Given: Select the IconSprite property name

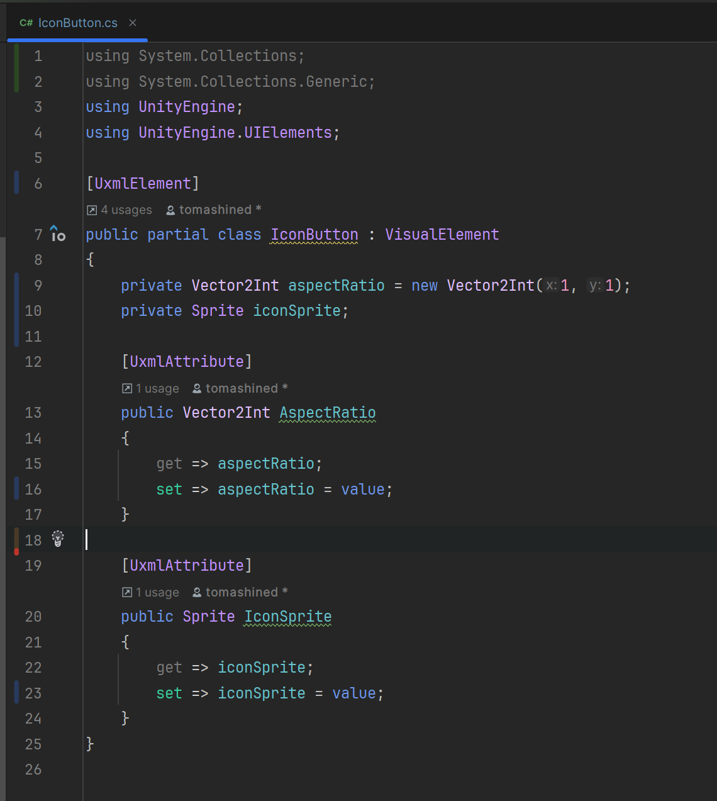Looking at the screenshot, I should (x=287, y=617).
